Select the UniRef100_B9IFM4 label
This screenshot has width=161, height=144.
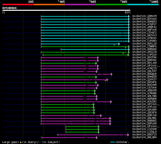(x=144, y=58)
